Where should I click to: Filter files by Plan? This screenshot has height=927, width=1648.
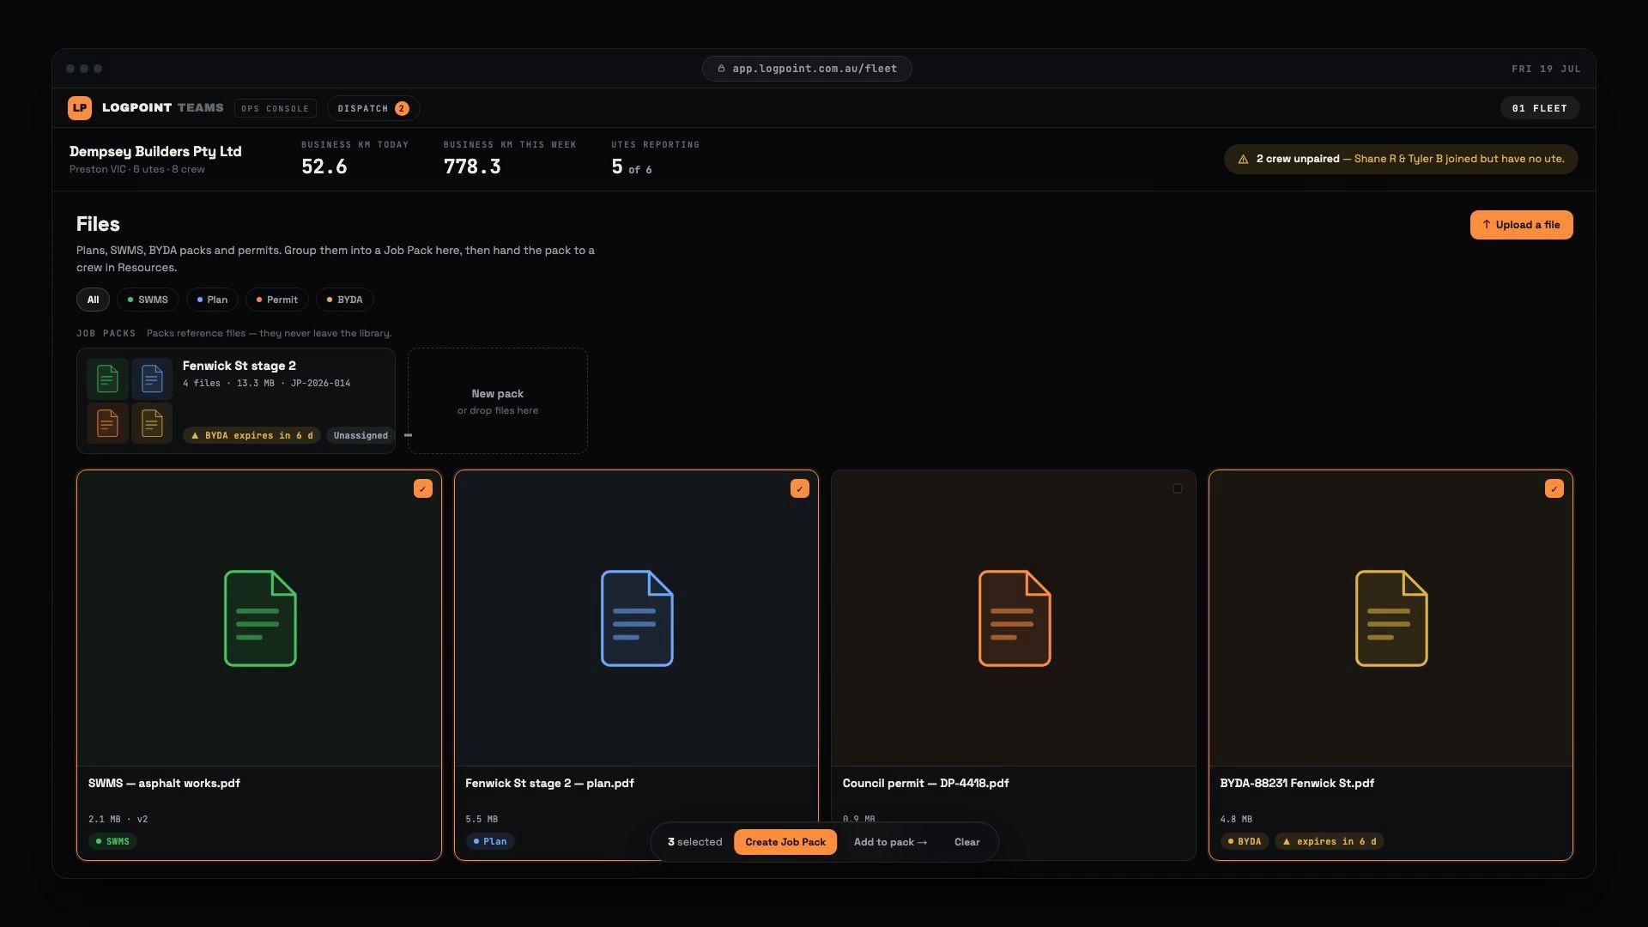pyautogui.click(x=212, y=300)
